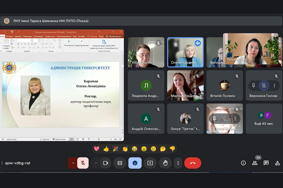Toggle italic К formatting button

tap(22, 44)
